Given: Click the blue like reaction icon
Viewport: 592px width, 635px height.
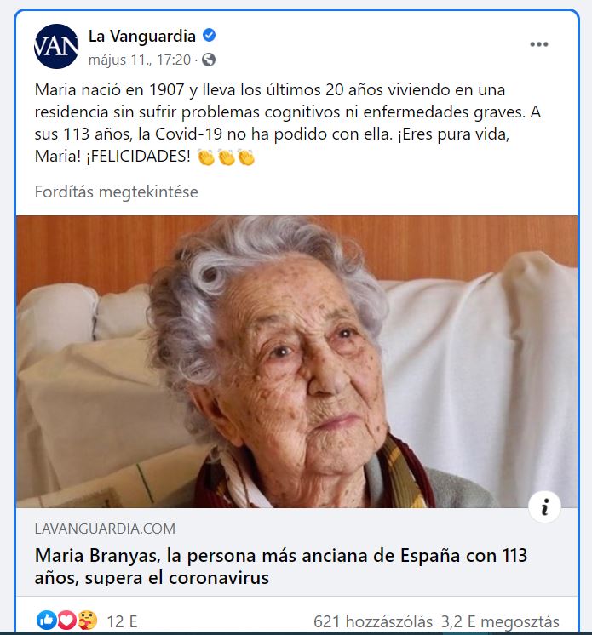Looking at the screenshot, I should tap(46, 620).
